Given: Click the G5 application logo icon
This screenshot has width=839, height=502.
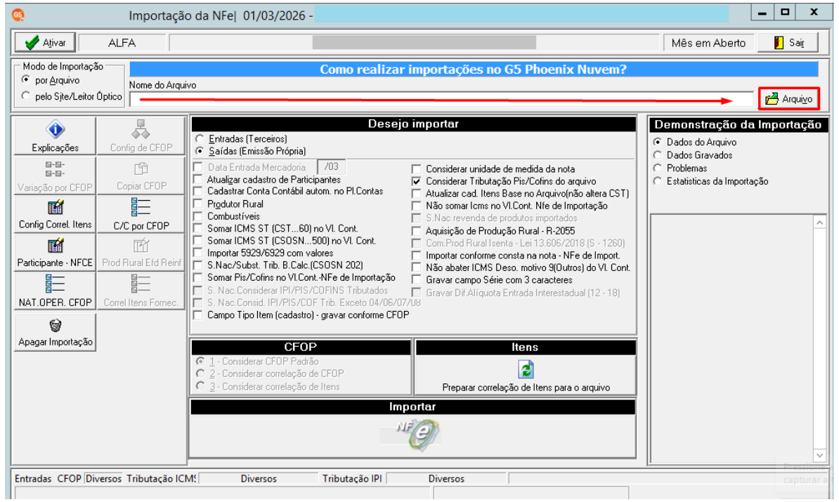Looking at the screenshot, I should pyautogui.click(x=18, y=15).
